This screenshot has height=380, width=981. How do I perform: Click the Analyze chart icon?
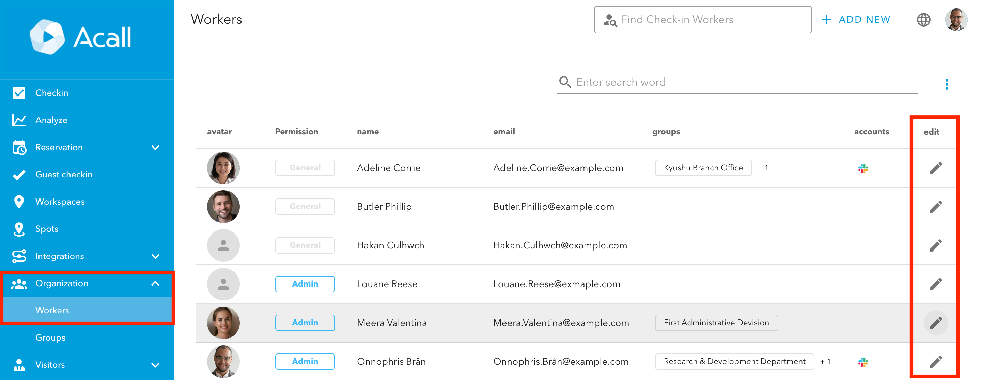click(x=19, y=120)
